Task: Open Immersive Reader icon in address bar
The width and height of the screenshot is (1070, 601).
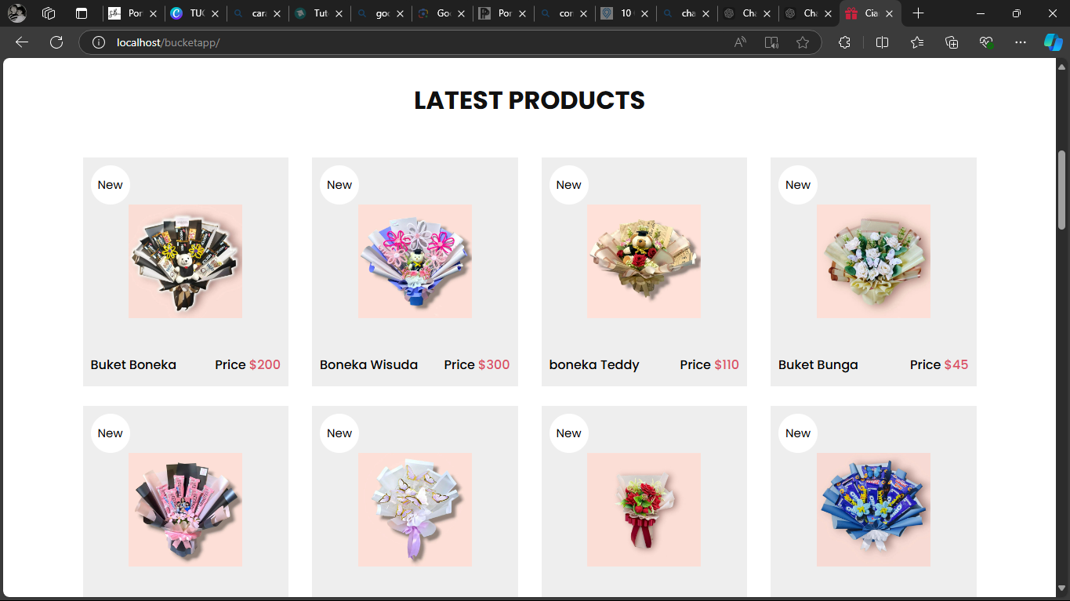Action: pyautogui.click(x=771, y=42)
